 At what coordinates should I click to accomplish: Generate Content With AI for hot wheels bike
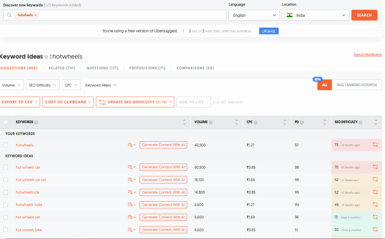tap(163, 230)
